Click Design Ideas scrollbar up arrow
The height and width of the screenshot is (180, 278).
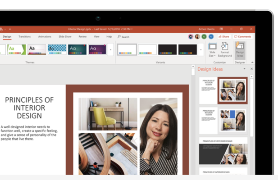pos(251,76)
